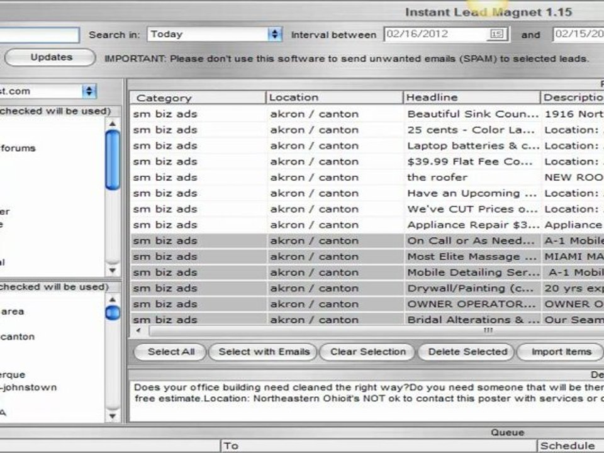This screenshot has height=453, width=604.
Task: Select 'Bridal Alterations & ...' row
Action: click(x=367, y=319)
